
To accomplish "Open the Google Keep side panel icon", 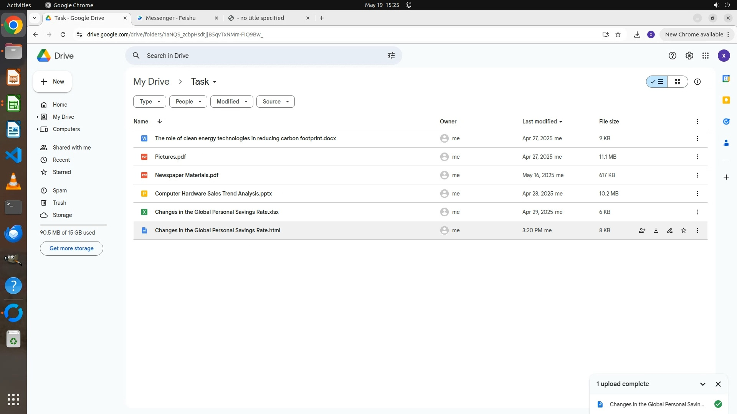I will coord(726,100).
